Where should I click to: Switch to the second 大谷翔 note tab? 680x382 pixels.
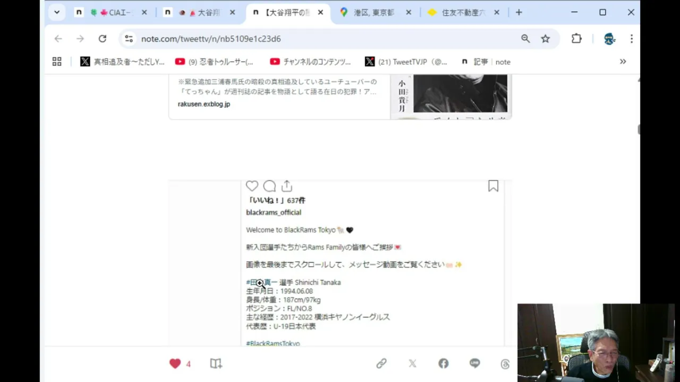200,12
